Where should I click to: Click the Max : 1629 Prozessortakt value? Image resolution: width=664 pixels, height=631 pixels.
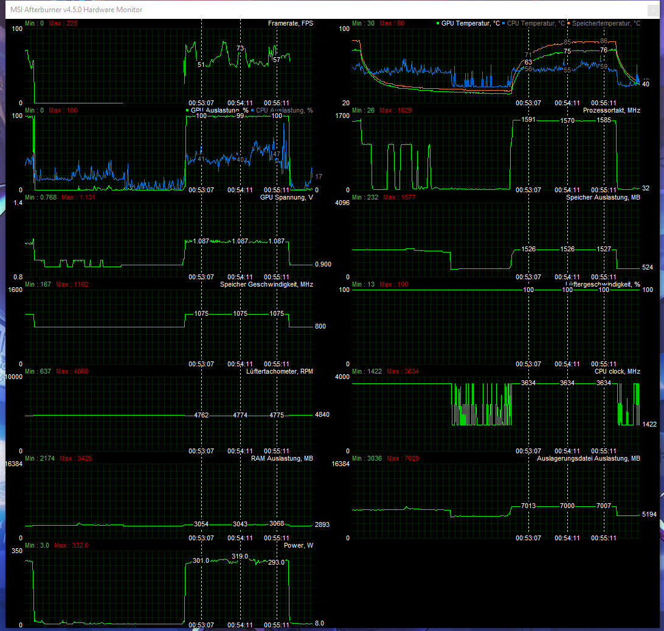[x=395, y=110]
